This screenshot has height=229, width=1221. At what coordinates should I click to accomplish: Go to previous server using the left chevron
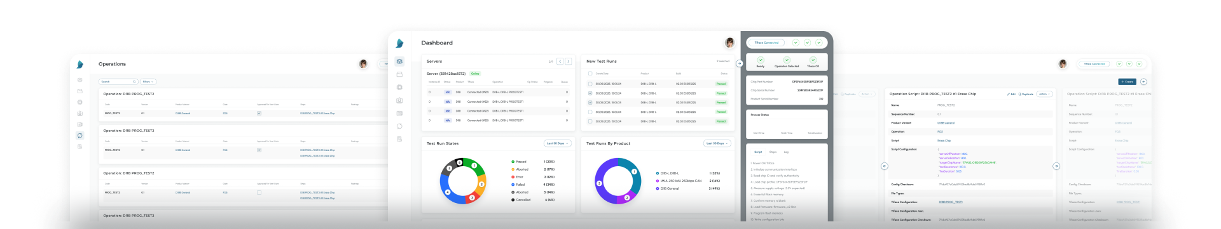click(x=560, y=62)
